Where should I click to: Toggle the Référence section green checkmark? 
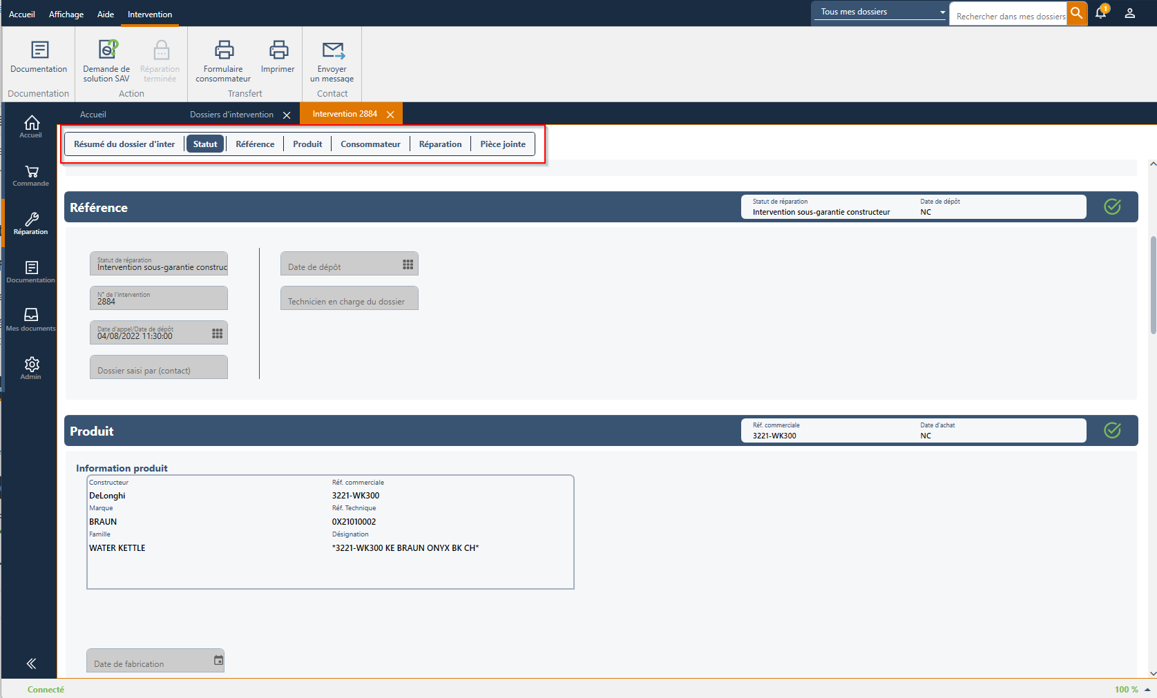(x=1112, y=206)
